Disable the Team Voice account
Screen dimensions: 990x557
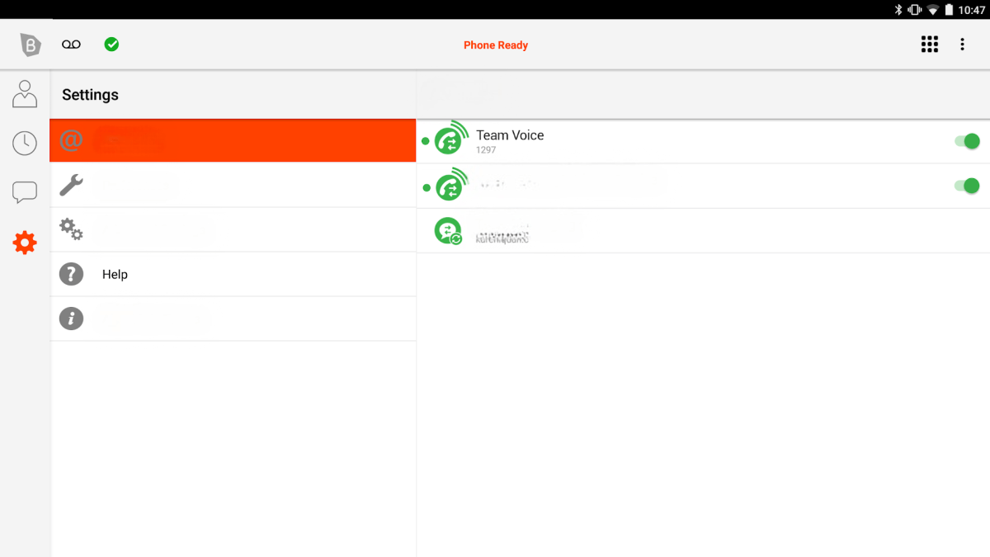(x=965, y=141)
